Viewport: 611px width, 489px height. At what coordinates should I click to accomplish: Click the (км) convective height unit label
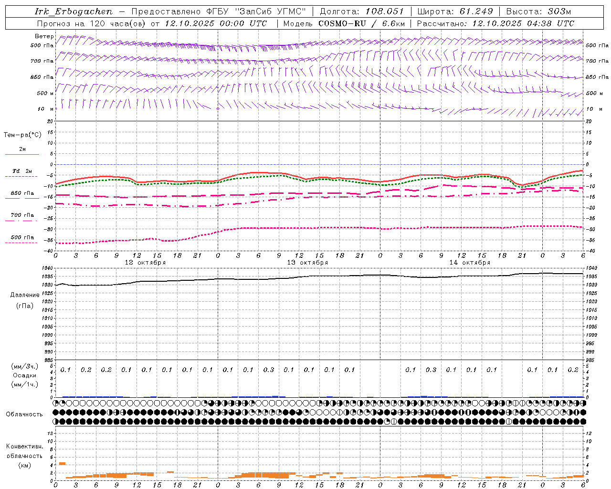24,465
